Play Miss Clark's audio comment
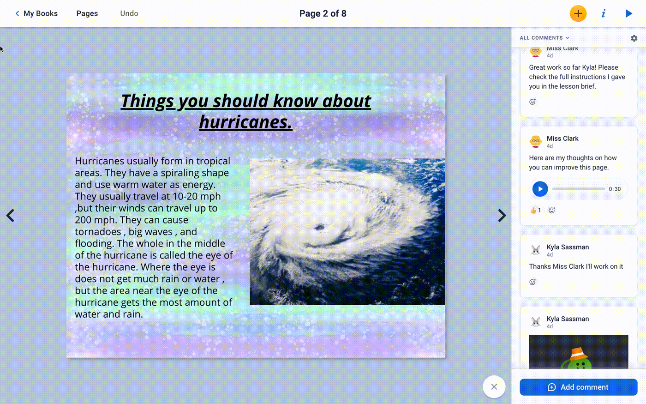Screen dimensions: 646x404 (540, 189)
